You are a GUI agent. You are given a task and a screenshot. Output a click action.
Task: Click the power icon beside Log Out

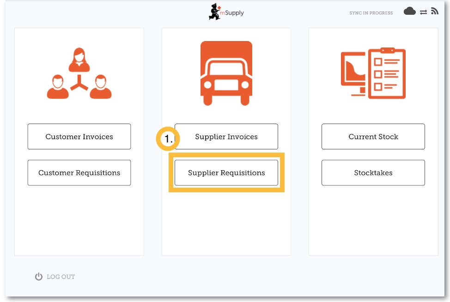pyautogui.click(x=39, y=277)
